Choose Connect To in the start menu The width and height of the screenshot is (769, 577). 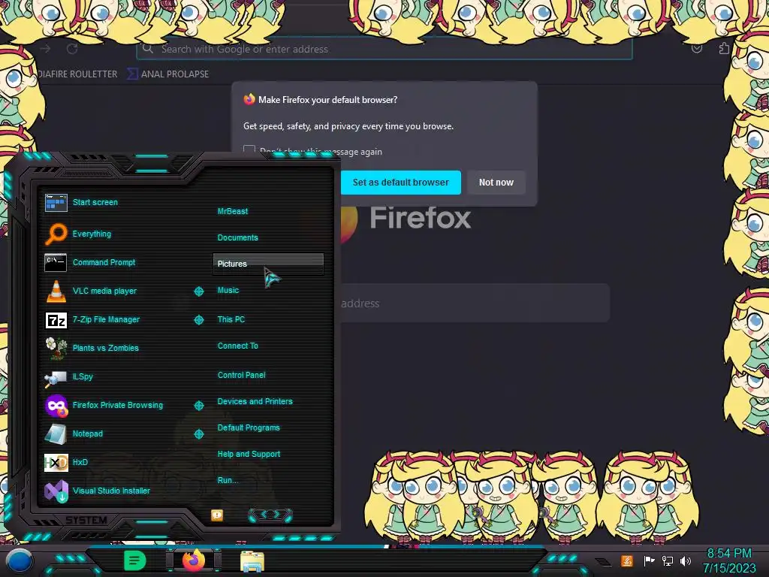click(238, 346)
